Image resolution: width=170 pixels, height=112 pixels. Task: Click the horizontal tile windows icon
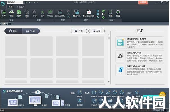[x=98, y=14]
